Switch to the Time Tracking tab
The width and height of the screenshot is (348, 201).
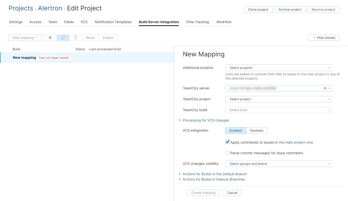(x=197, y=22)
